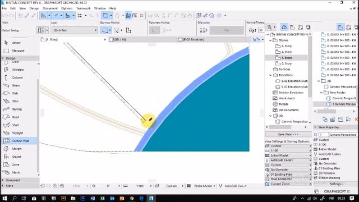Open the Publisher Sets icon in Navigator
This screenshot has height=202, width=359.
tap(308, 27)
